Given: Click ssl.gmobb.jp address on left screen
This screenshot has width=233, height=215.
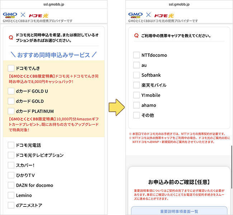Looking at the screenshot, I should click(54, 4).
